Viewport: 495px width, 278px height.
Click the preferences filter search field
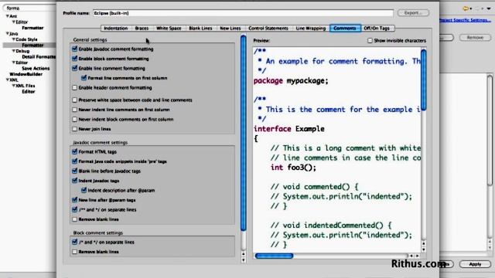(x=30, y=8)
